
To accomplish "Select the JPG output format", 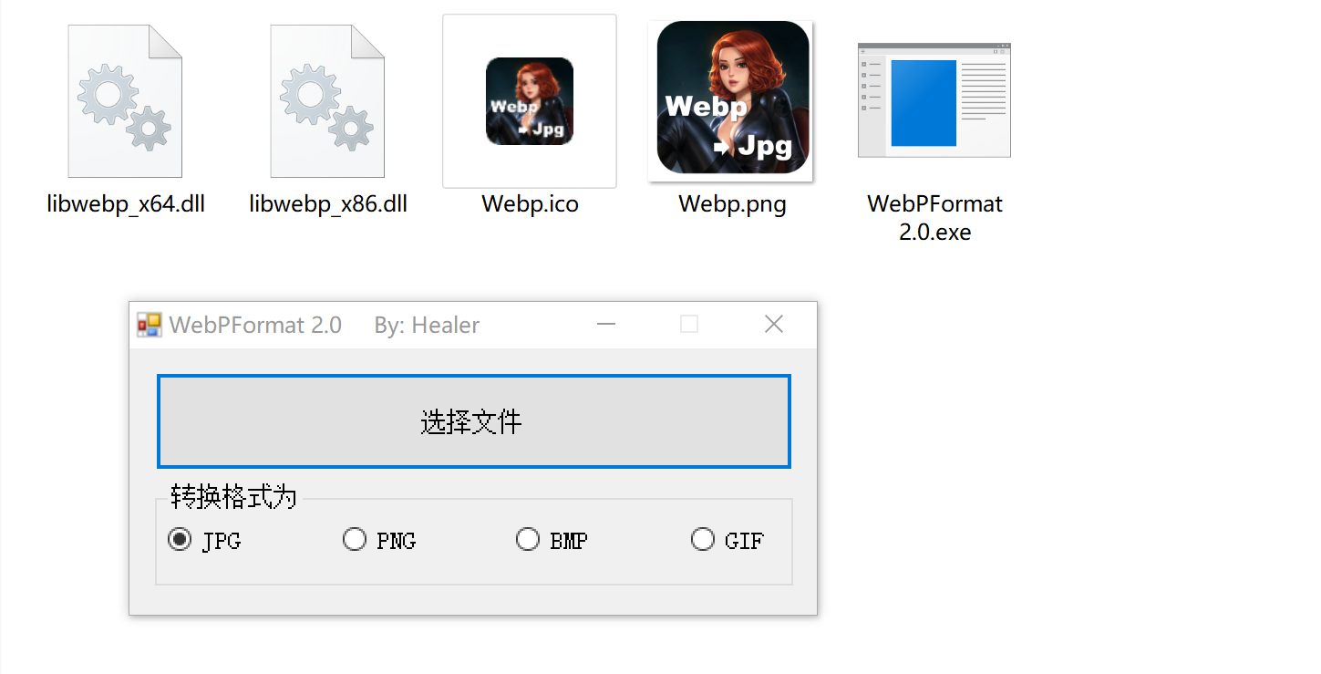I will coord(179,539).
